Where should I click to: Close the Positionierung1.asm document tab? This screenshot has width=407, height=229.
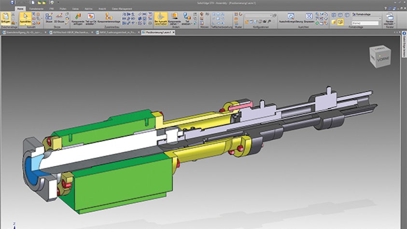point(174,32)
